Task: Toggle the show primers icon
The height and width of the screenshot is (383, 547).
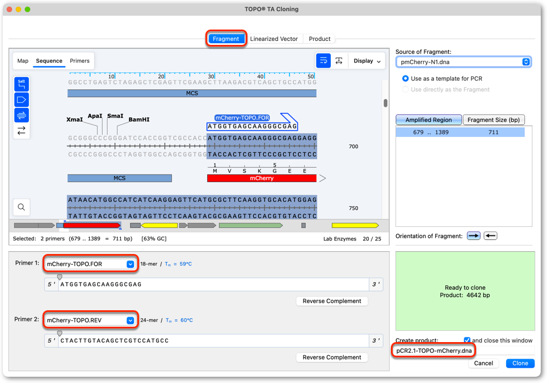Action: point(22,115)
